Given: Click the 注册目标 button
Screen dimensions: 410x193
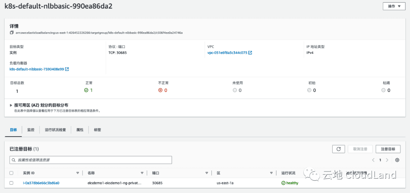Looking at the screenshot, I should [388, 149].
